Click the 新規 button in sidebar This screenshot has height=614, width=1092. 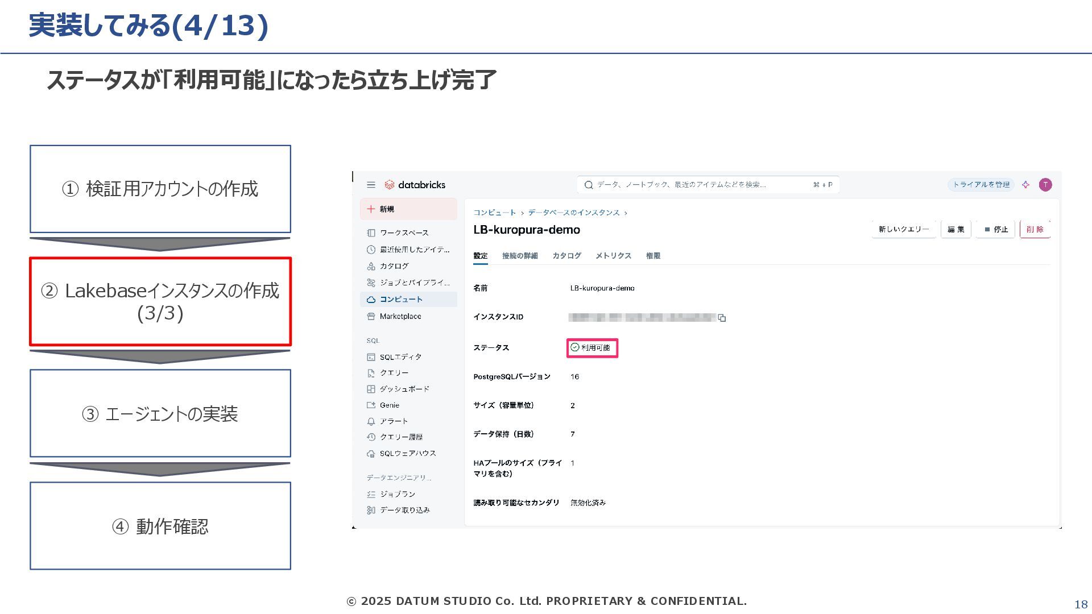click(x=408, y=209)
